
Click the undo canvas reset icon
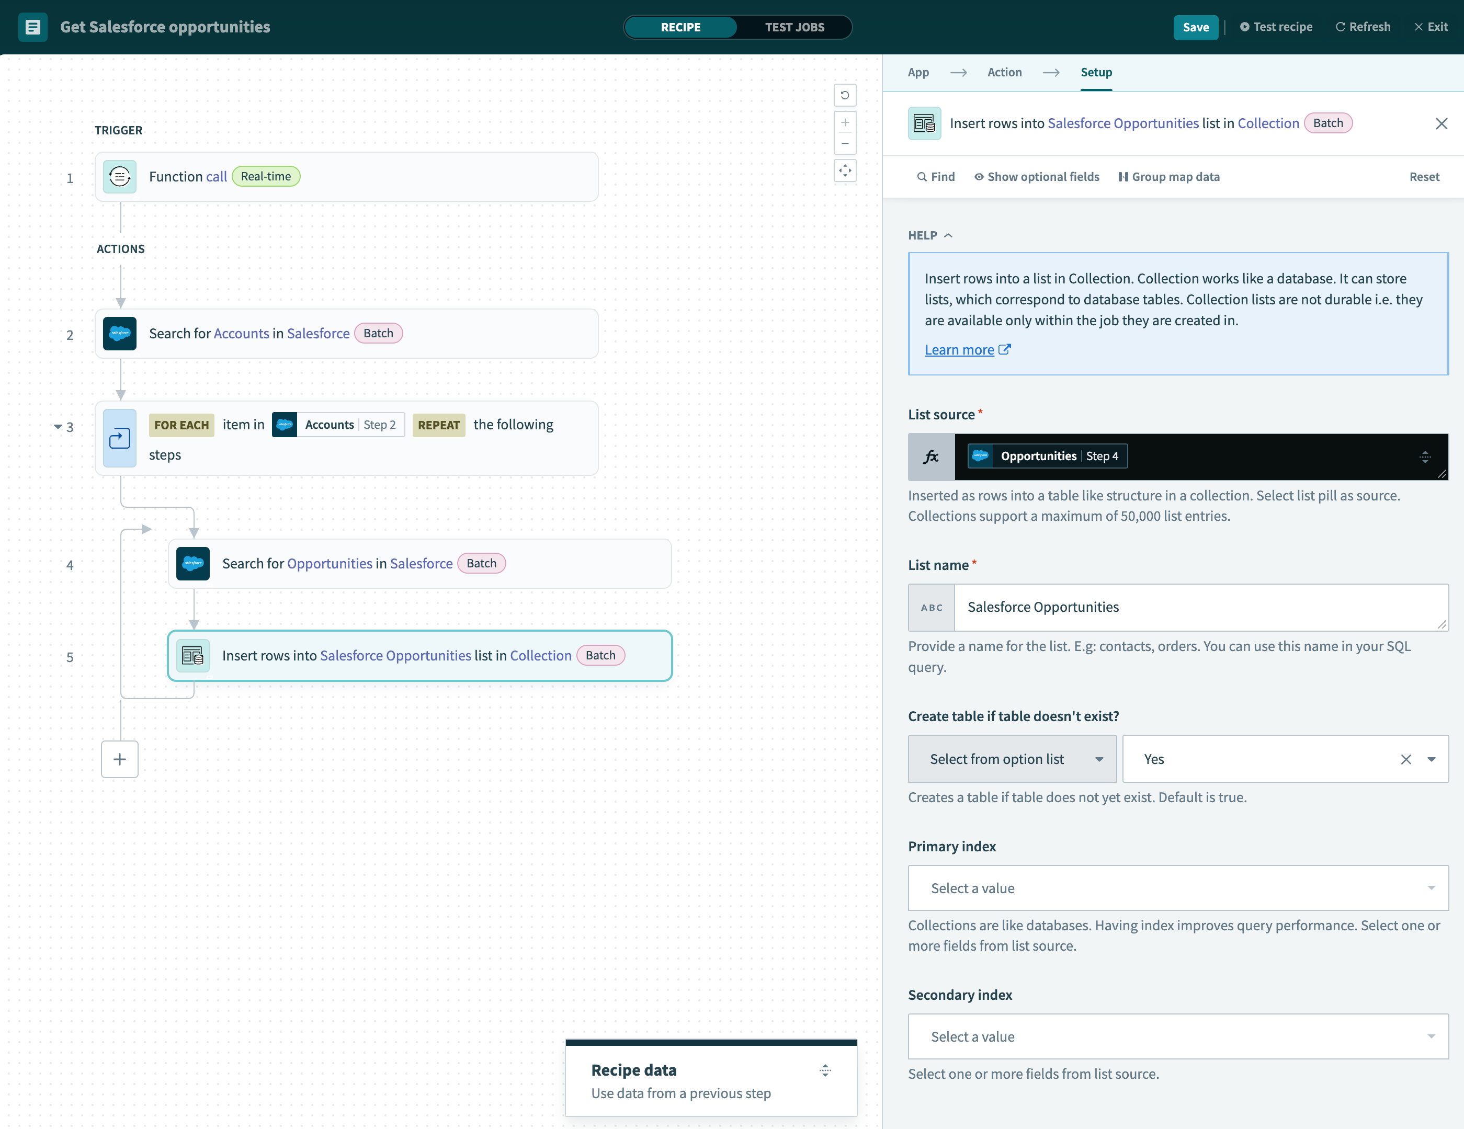coord(845,95)
